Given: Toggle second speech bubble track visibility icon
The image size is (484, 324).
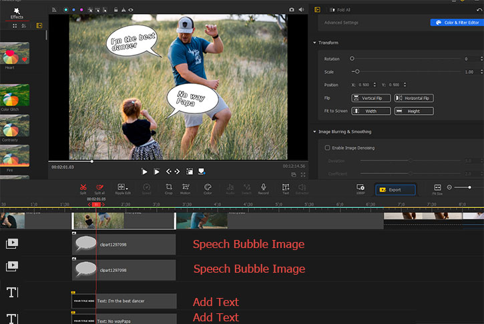Looking at the screenshot, I should tap(11, 267).
